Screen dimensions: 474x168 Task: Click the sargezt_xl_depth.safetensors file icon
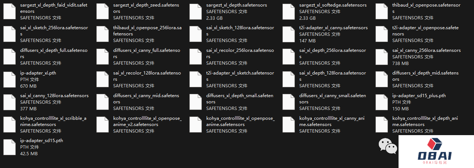(195, 11)
